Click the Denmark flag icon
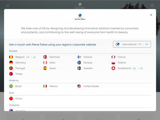The width and height of the screenshot is (160, 120). coord(45,57)
